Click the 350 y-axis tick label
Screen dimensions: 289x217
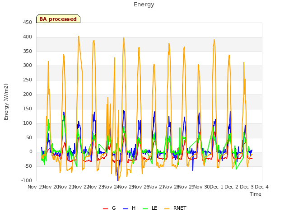tap(28, 51)
